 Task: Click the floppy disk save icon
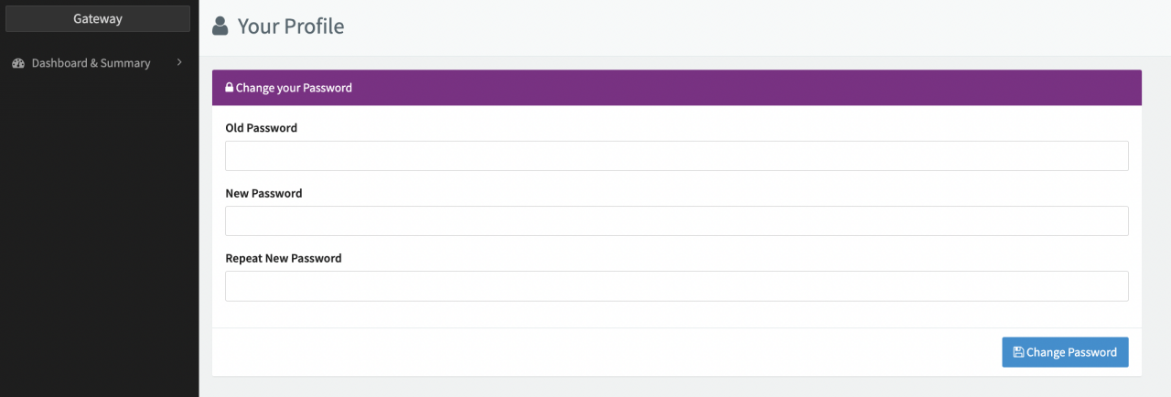1018,352
